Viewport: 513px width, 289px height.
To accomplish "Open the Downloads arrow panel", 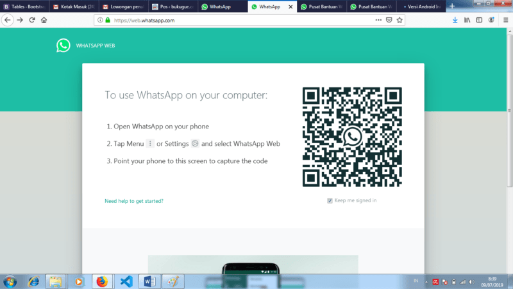I will pyautogui.click(x=455, y=20).
